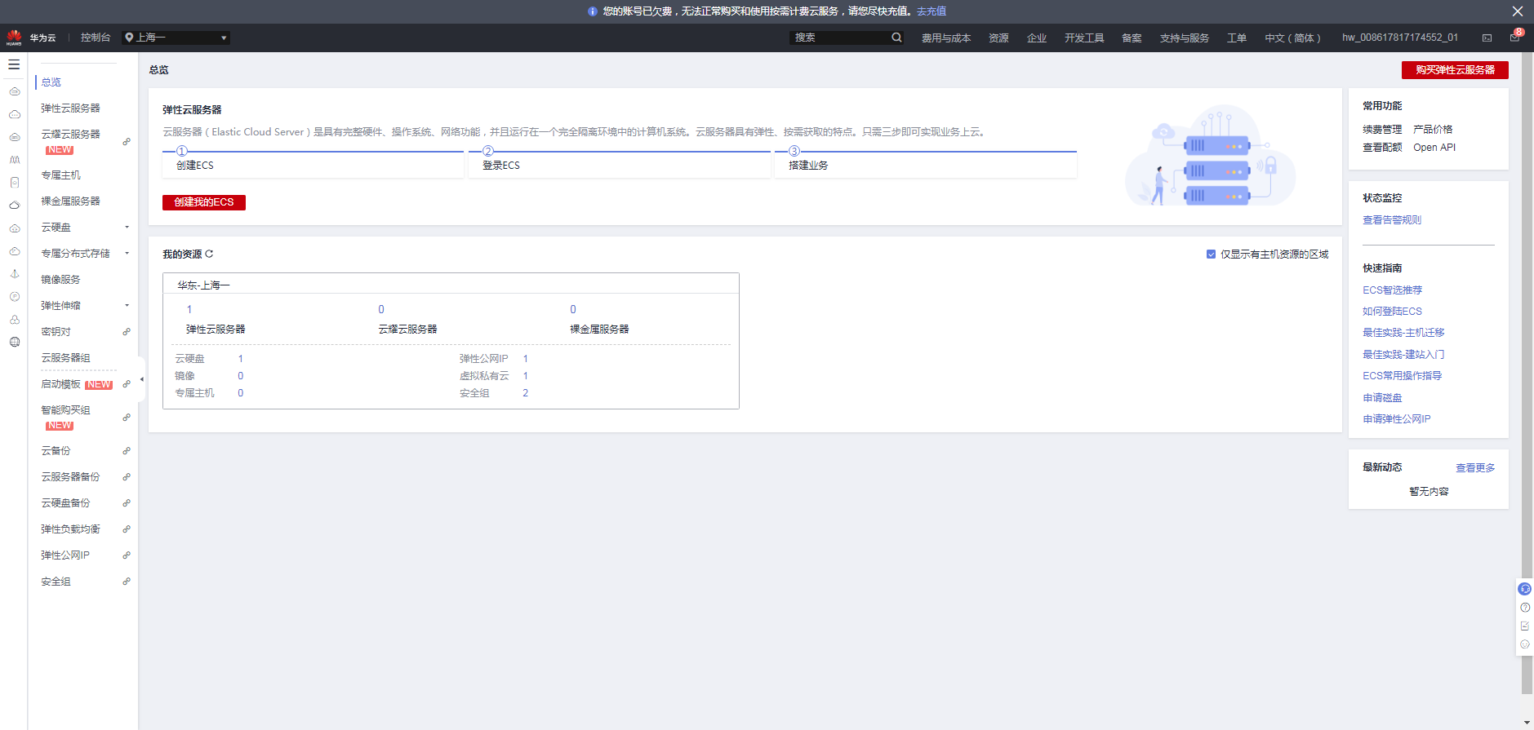The height and width of the screenshot is (730, 1534).
Task: Open the 费用与成本 top menu
Action: pos(946,38)
